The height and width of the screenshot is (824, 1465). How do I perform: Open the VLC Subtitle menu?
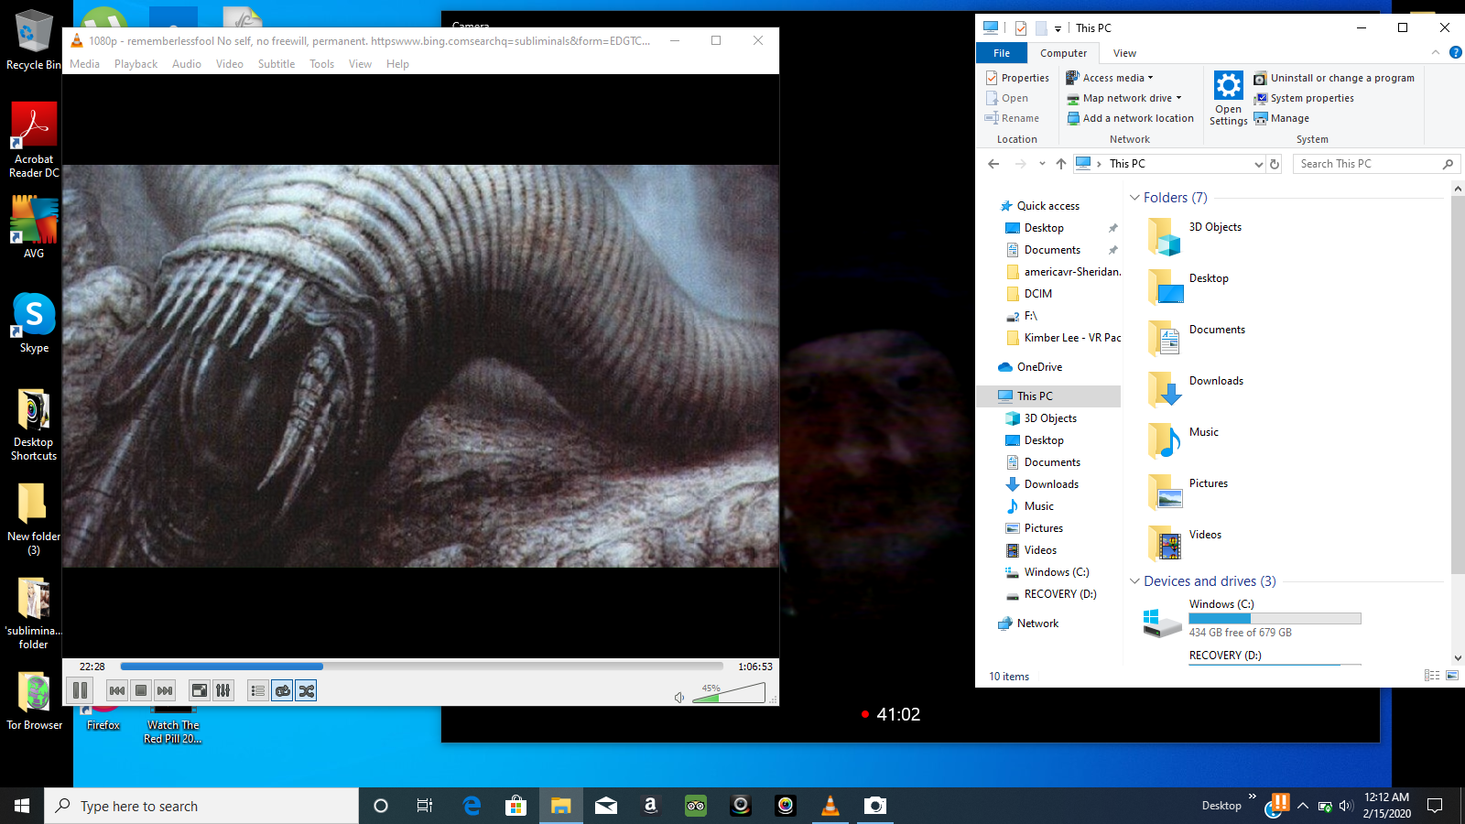(277, 64)
